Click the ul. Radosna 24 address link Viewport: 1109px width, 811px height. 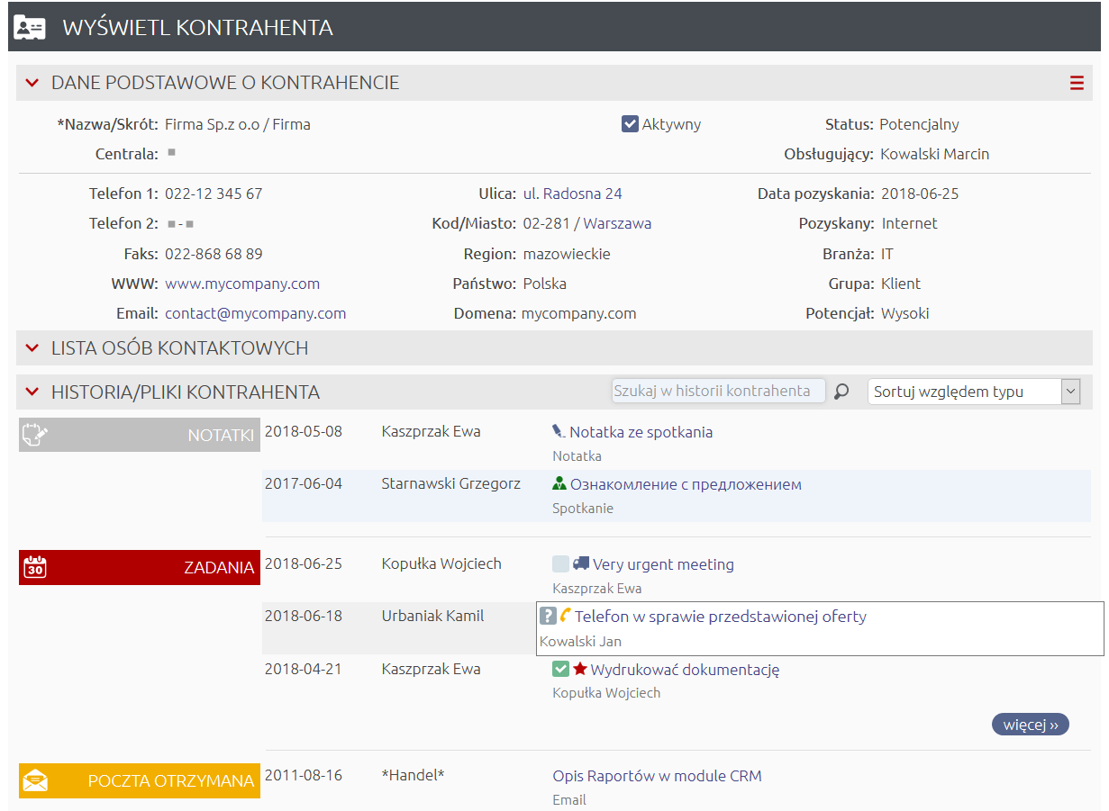pyautogui.click(x=572, y=194)
